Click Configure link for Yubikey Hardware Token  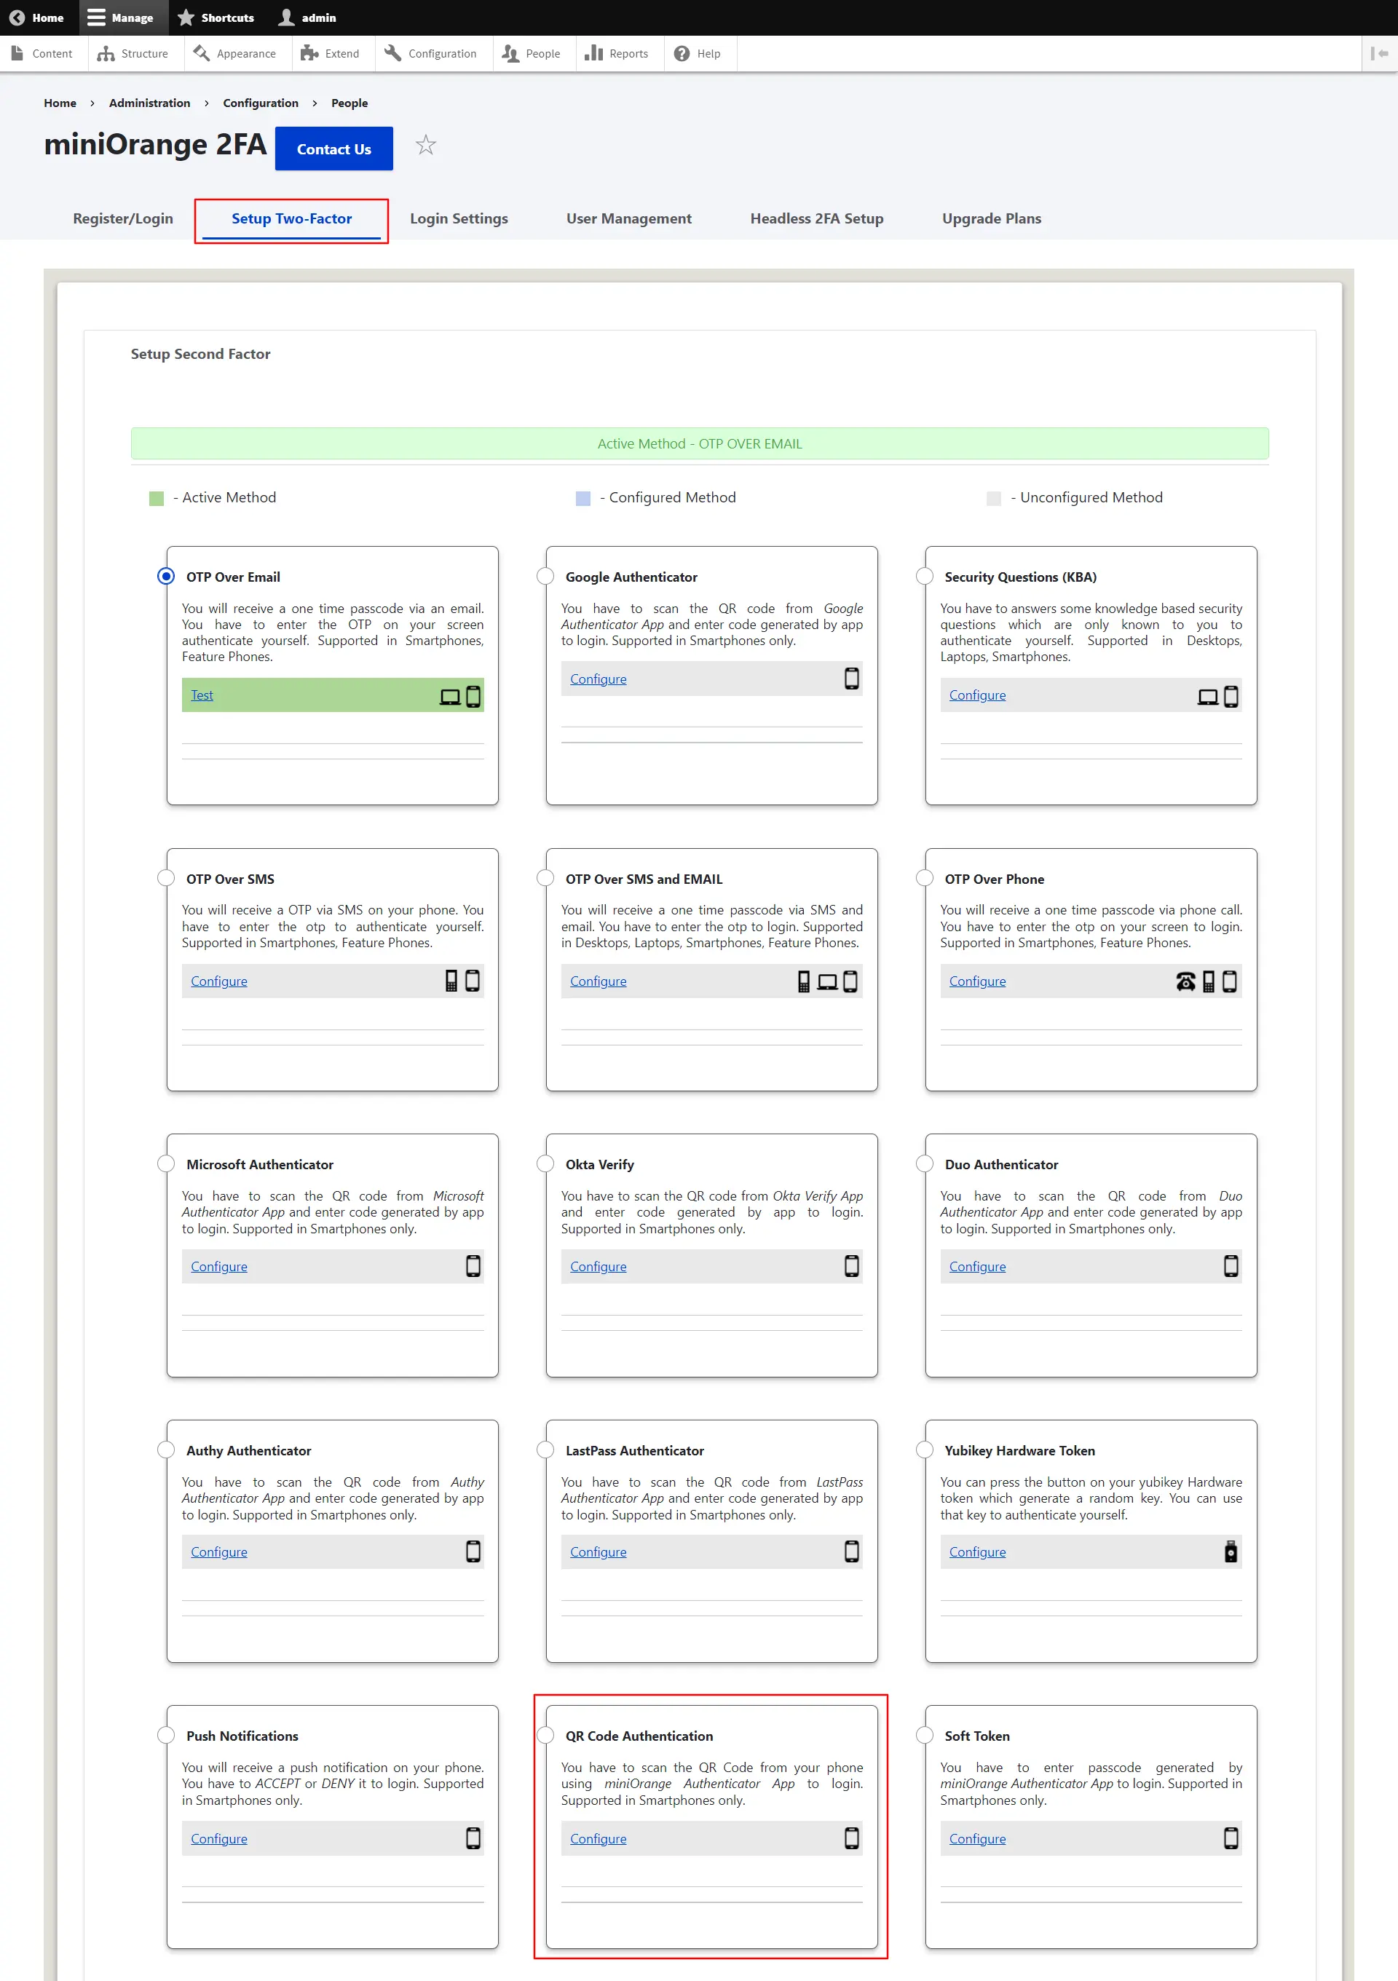tap(977, 1551)
